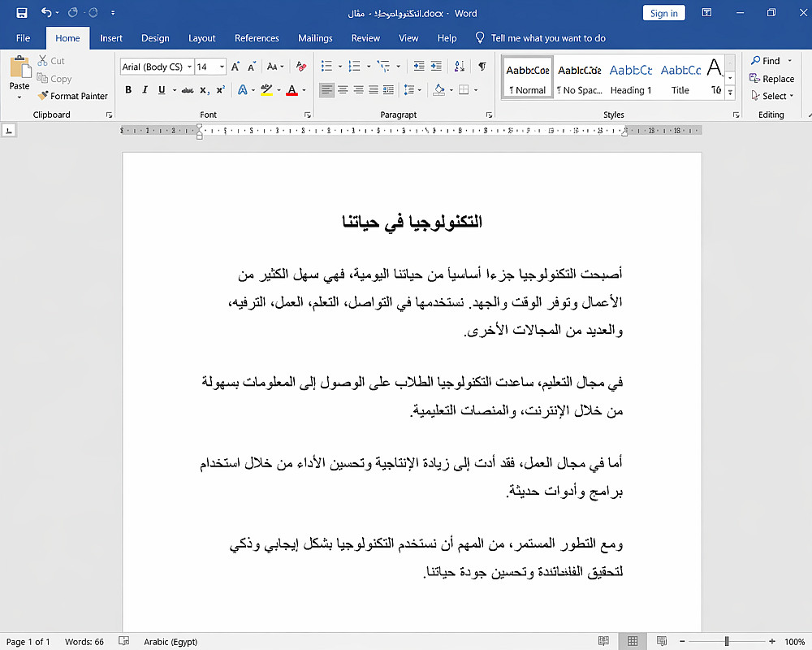Switch to Read Mode view in status bar
812x650 pixels.
603,641
